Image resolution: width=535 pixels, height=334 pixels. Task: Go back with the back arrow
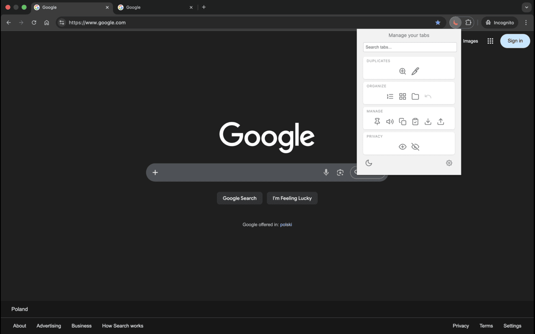[x=8, y=23]
